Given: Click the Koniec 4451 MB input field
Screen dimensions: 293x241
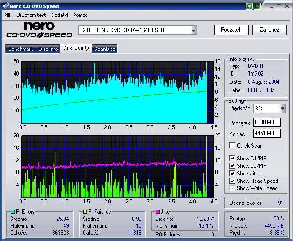Looking at the screenshot, I should click(x=267, y=133).
